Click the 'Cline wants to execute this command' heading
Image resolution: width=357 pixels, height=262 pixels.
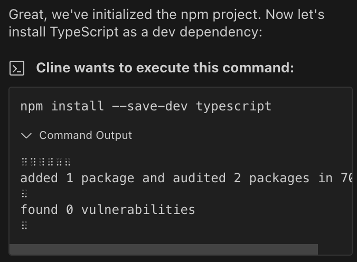pyautogui.click(x=165, y=68)
